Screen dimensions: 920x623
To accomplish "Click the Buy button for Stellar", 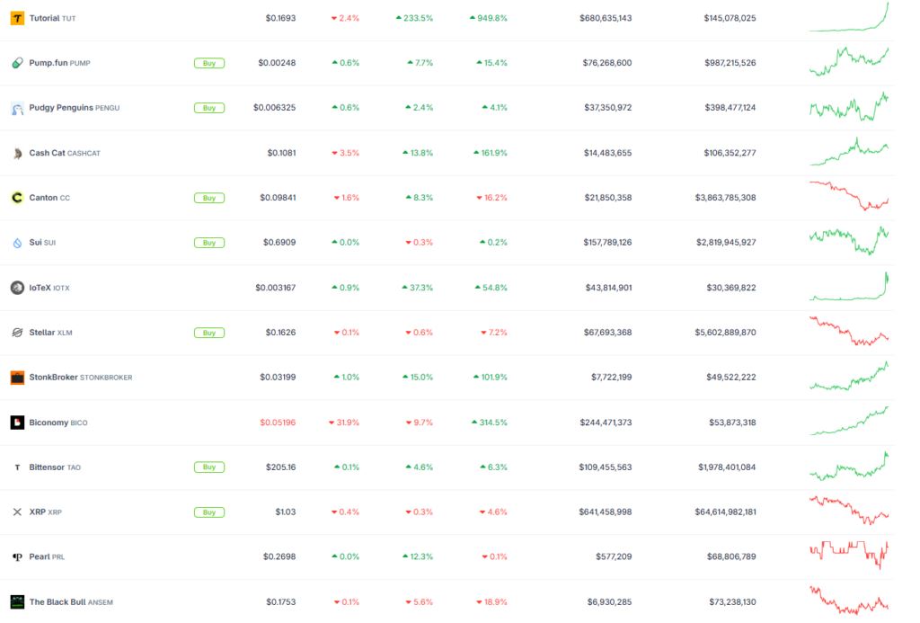I will point(209,333).
